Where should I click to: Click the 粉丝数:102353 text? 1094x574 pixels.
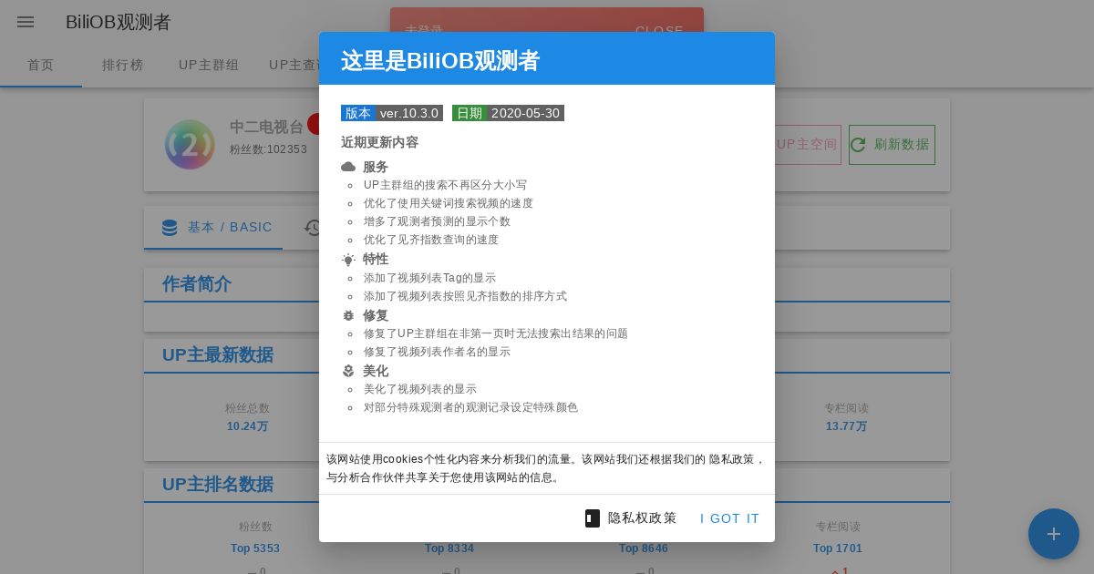click(x=269, y=149)
